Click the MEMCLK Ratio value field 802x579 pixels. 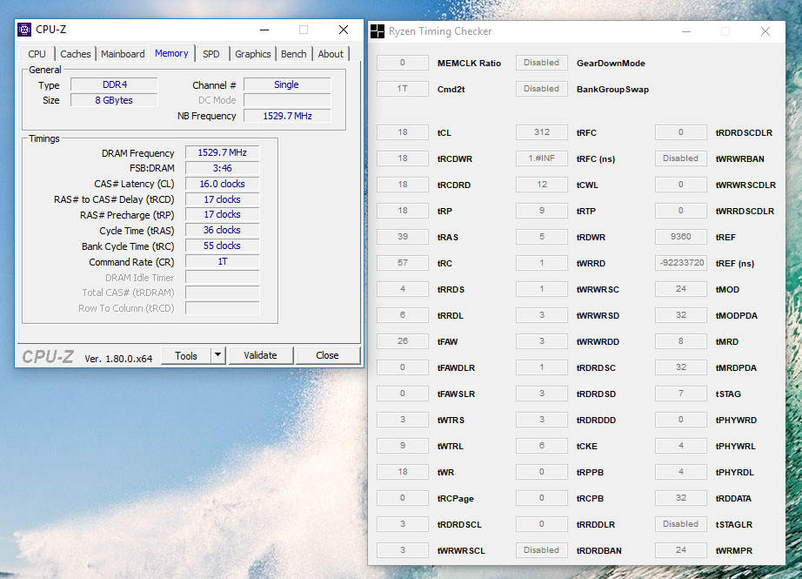[x=403, y=63]
